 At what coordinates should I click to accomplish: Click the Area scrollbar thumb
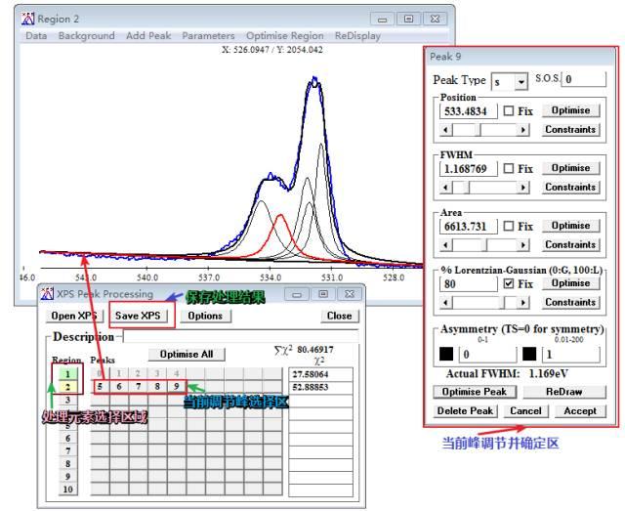pyautogui.click(x=486, y=245)
